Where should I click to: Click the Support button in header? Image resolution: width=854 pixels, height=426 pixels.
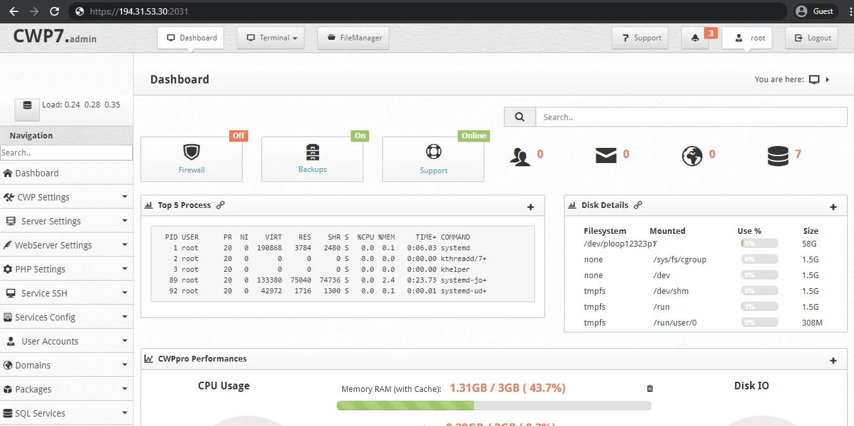(x=641, y=38)
